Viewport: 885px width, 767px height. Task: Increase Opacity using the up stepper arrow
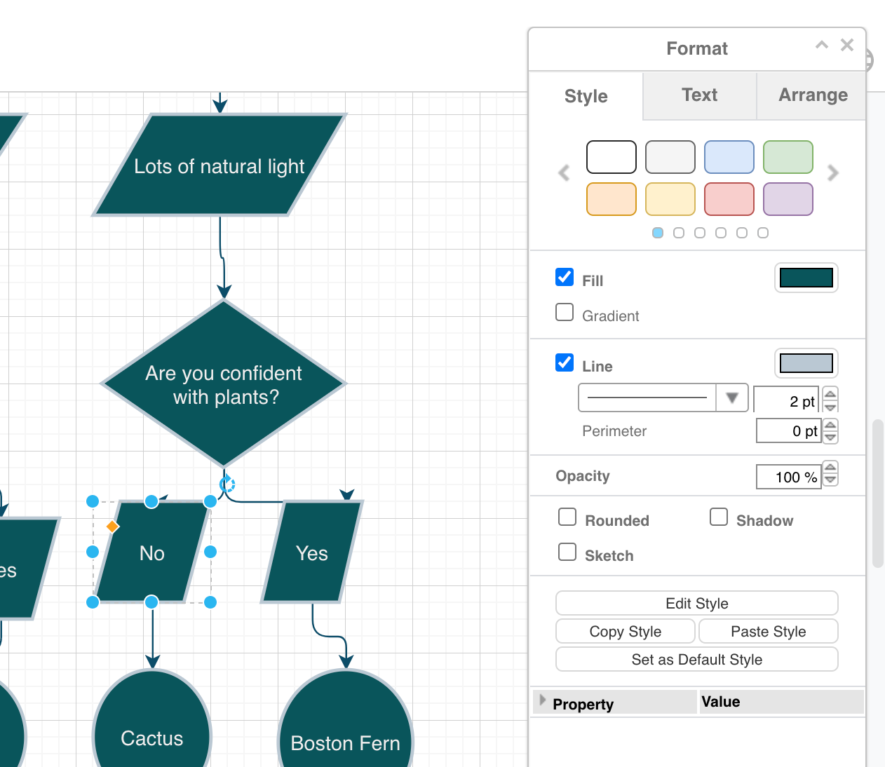(x=830, y=468)
